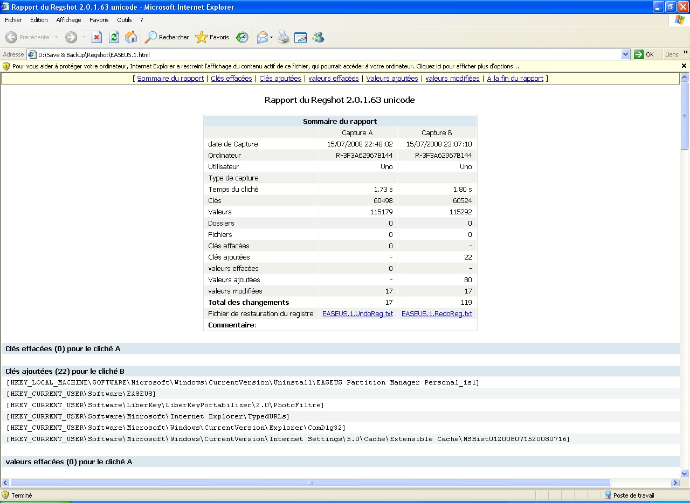The width and height of the screenshot is (690, 503).
Task: Click the Clés ajoutées (22) section header
Action: coord(341,371)
